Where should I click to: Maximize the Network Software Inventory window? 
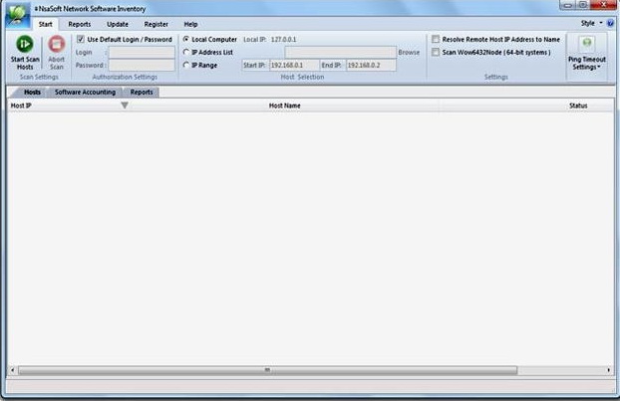tap(582, 5)
